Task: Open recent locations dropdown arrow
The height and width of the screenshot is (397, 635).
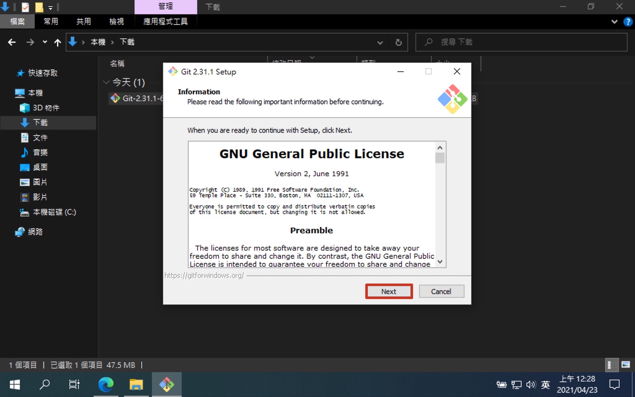Action: coord(45,42)
